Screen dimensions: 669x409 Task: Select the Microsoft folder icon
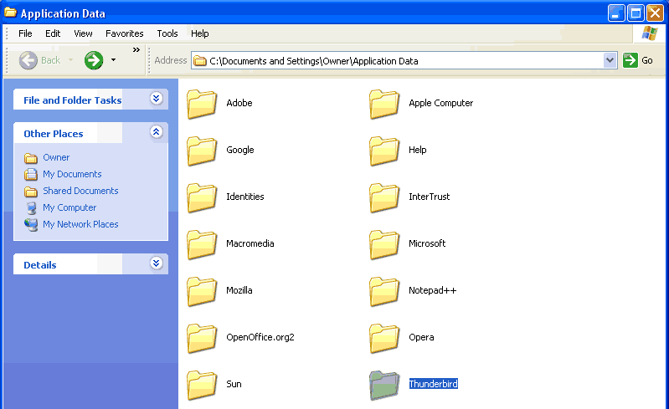coord(384,244)
